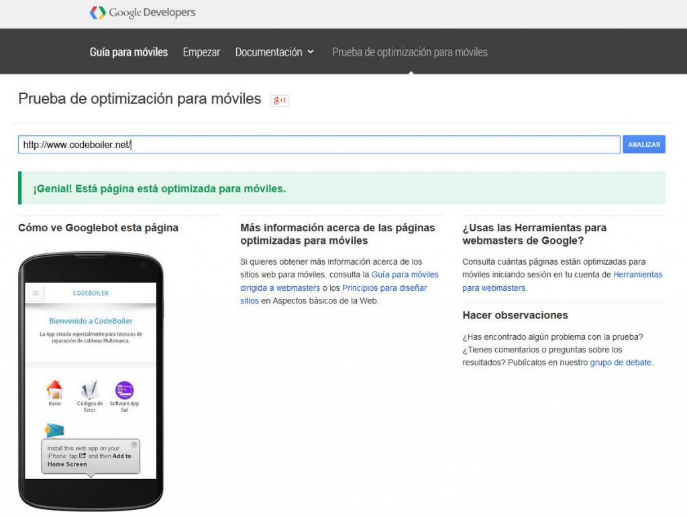Open the hamburger menu in phone preview

pyautogui.click(x=36, y=293)
